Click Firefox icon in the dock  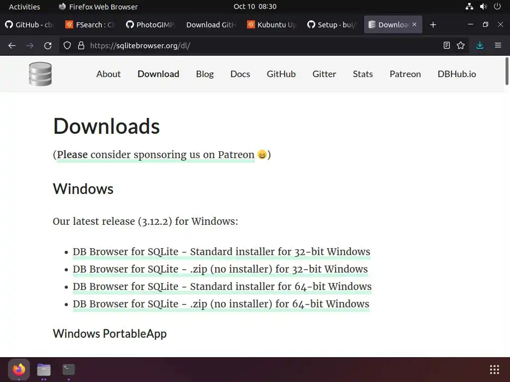tap(19, 370)
